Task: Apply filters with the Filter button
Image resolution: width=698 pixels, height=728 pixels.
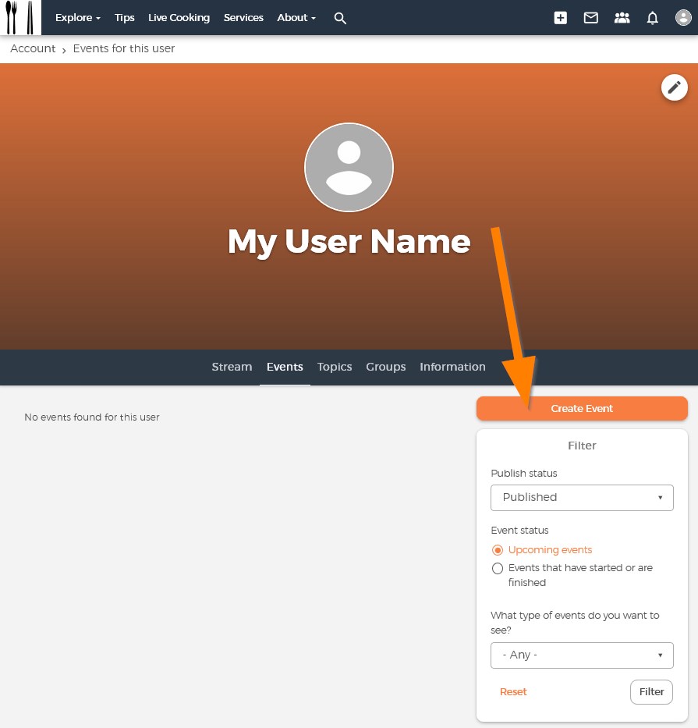Action: click(651, 692)
